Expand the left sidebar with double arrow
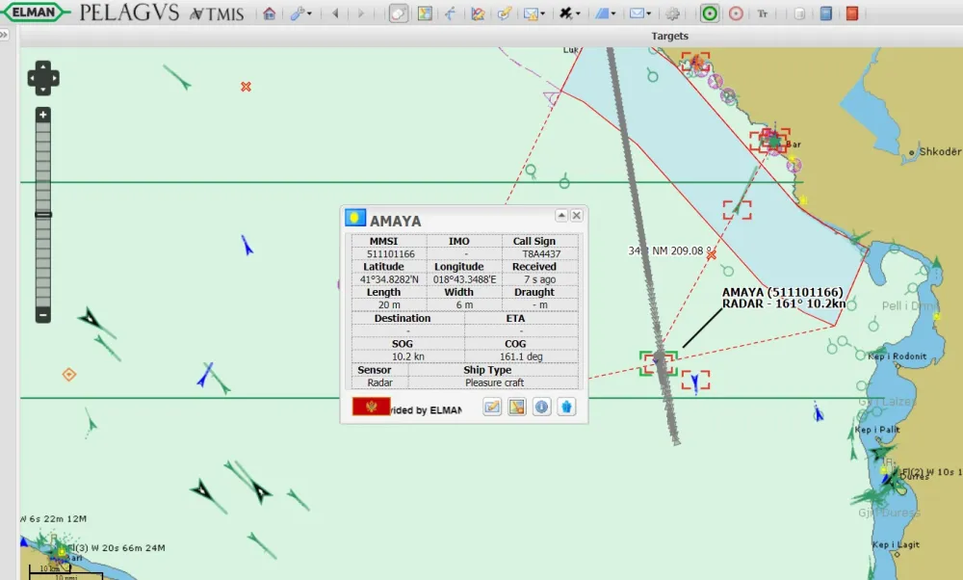Screen dimensions: 963x580 pos(4,35)
